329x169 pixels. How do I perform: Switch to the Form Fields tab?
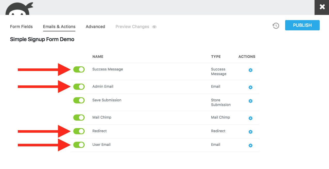pyautogui.click(x=21, y=27)
